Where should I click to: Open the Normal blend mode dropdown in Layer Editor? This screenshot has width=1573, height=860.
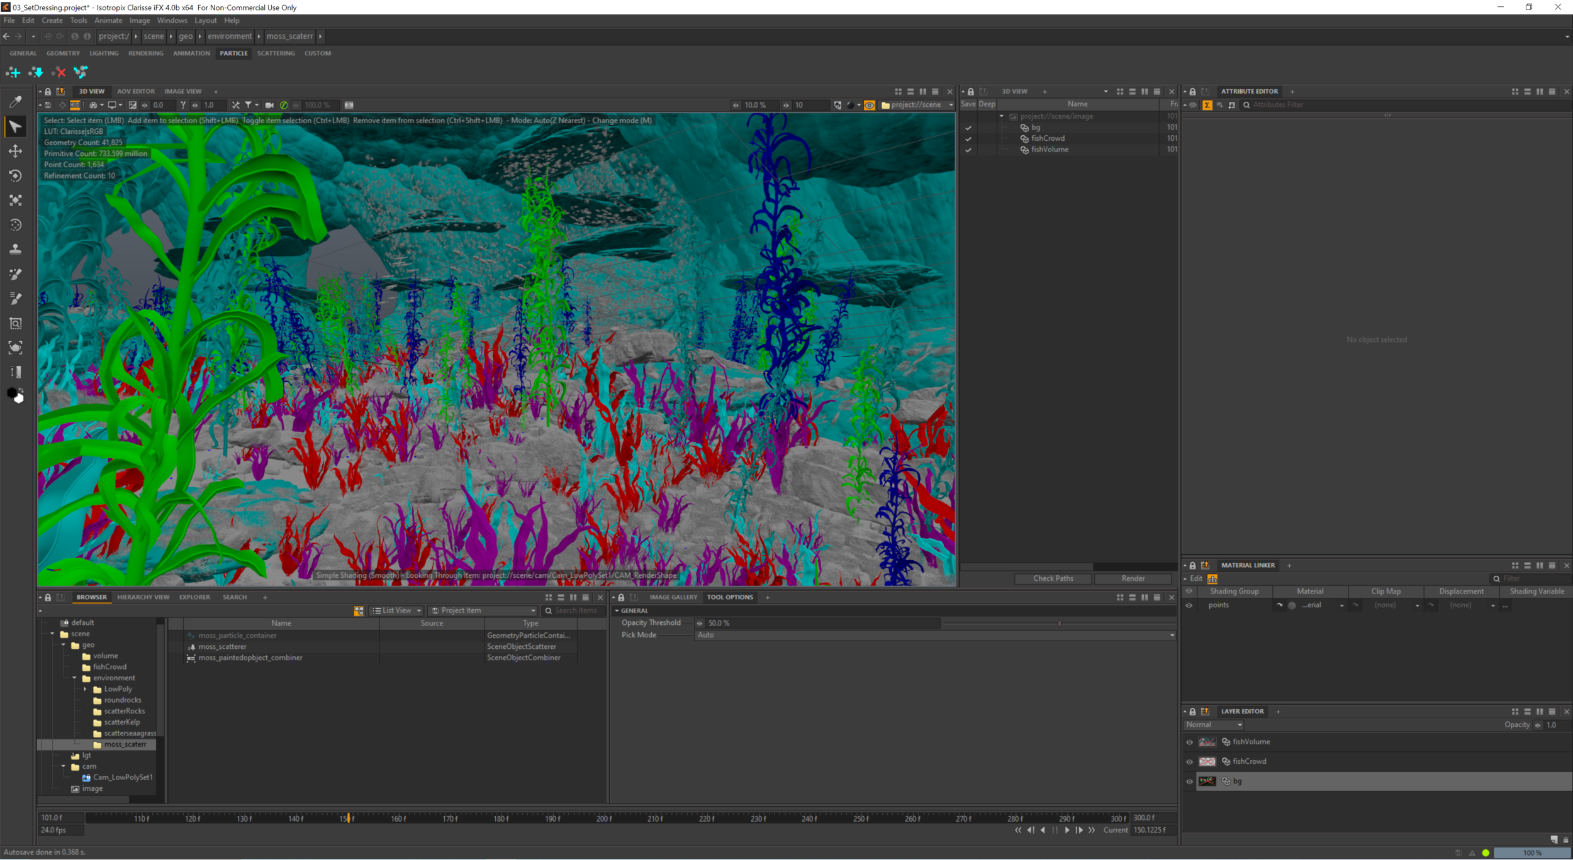point(1213,724)
